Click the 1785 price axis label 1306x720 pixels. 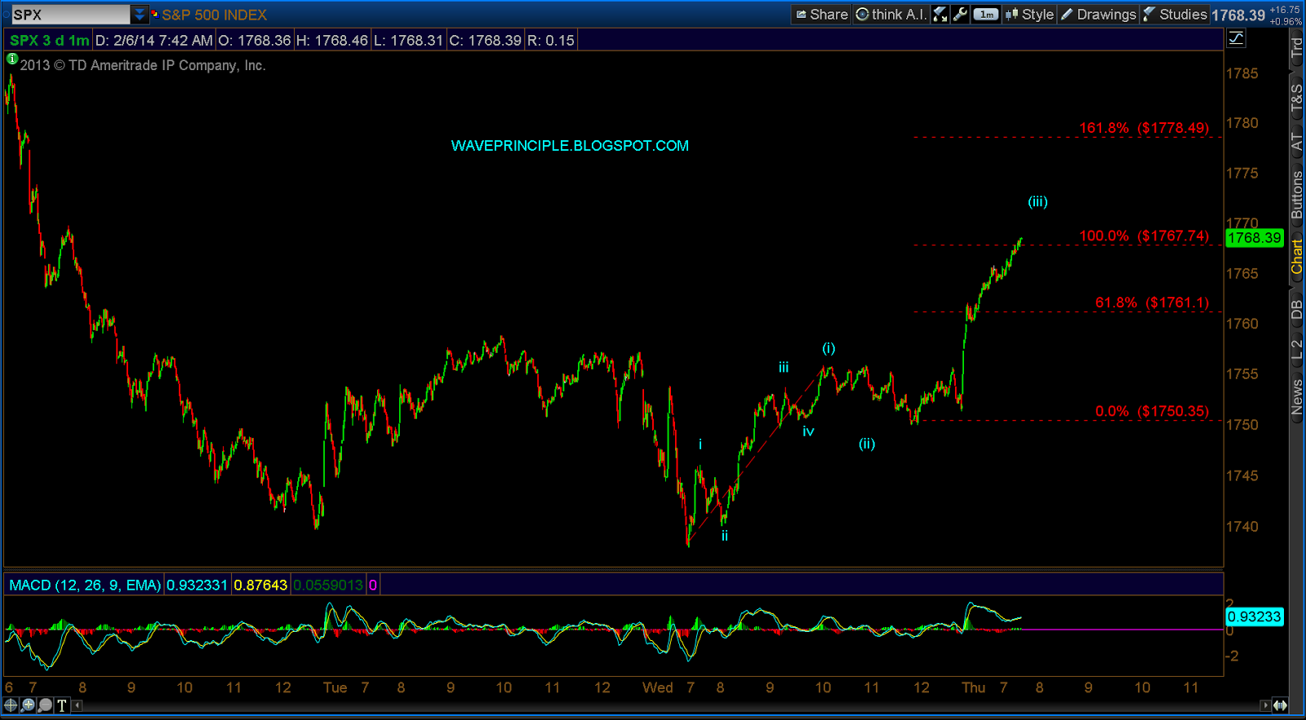(1242, 73)
